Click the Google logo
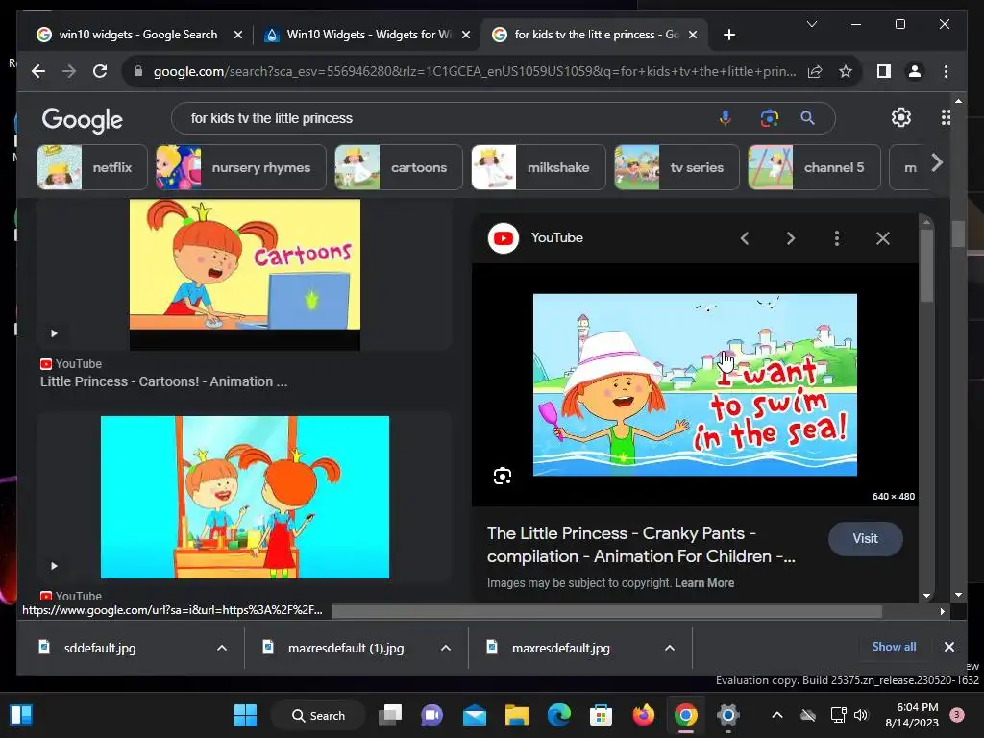The height and width of the screenshot is (738, 984). tap(83, 119)
